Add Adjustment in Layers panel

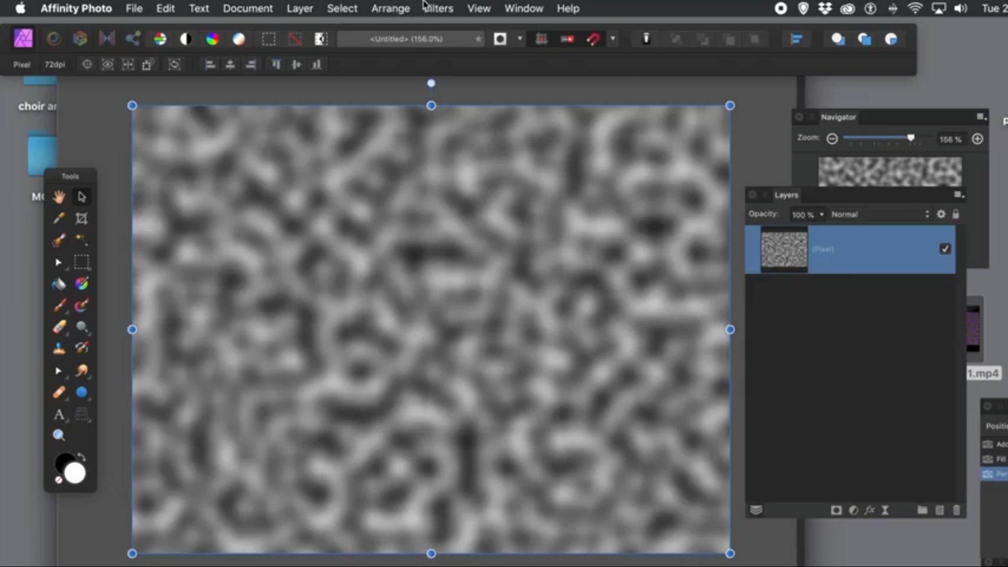click(x=854, y=510)
